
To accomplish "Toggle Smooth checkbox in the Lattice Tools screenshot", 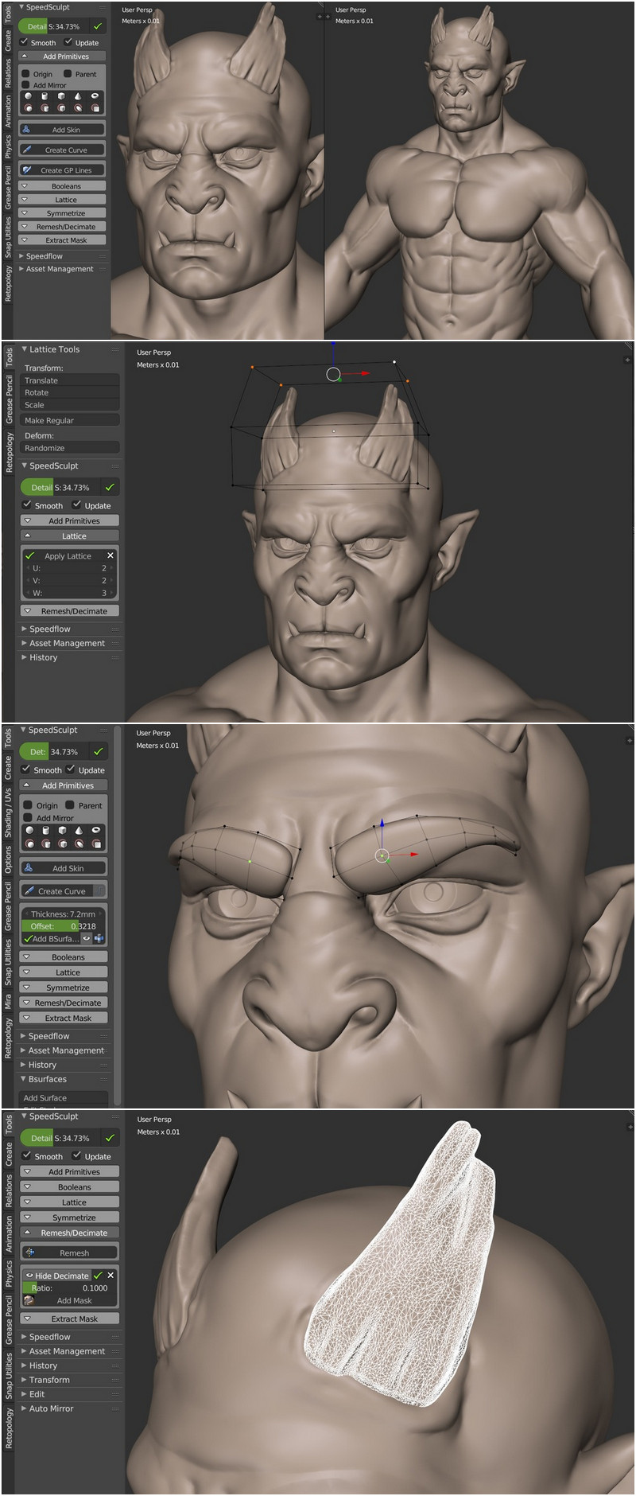I will point(27,505).
